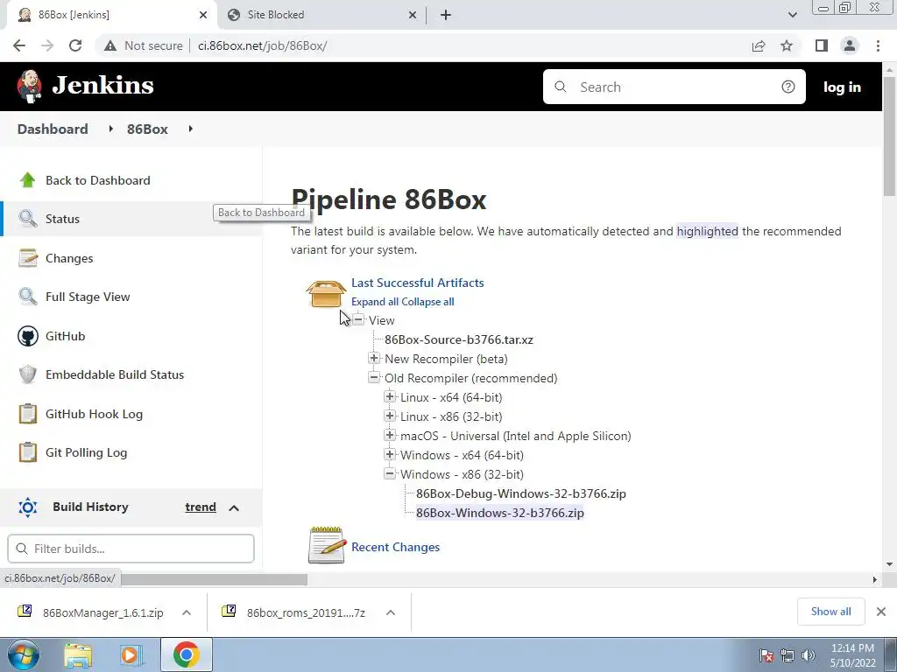Open the Full Stage View sidebar item

pyautogui.click(x=131, y=297)
